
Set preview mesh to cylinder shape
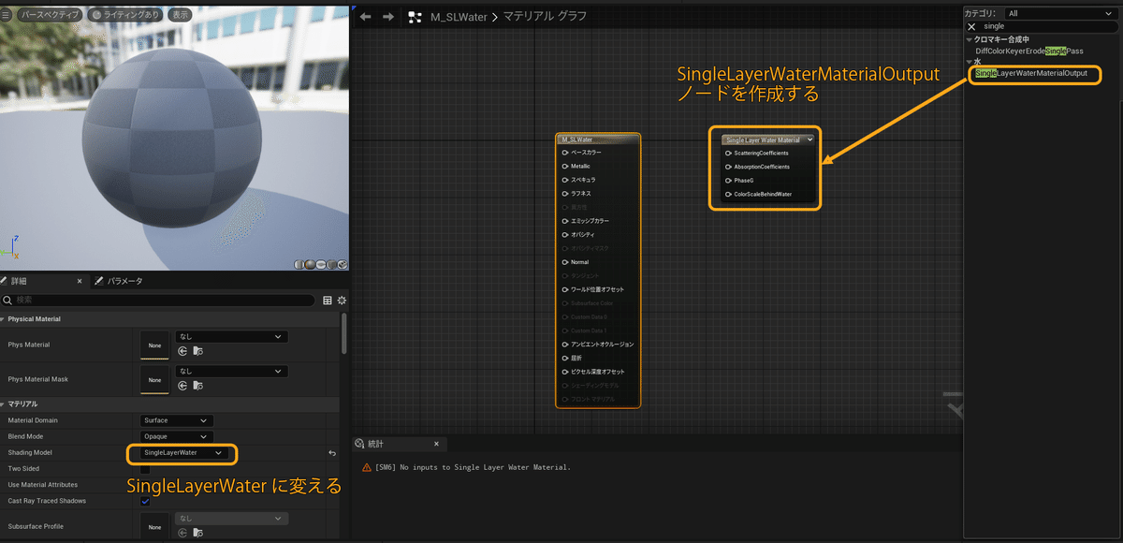click(301, 265)
